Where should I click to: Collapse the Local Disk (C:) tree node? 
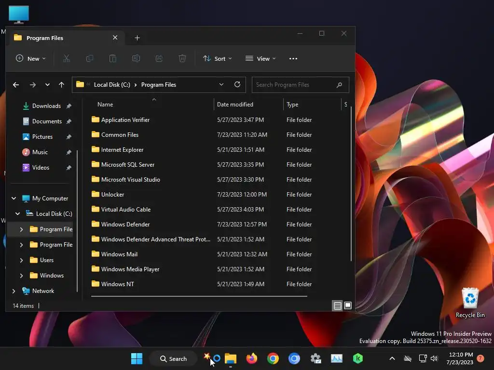point(18,213)
